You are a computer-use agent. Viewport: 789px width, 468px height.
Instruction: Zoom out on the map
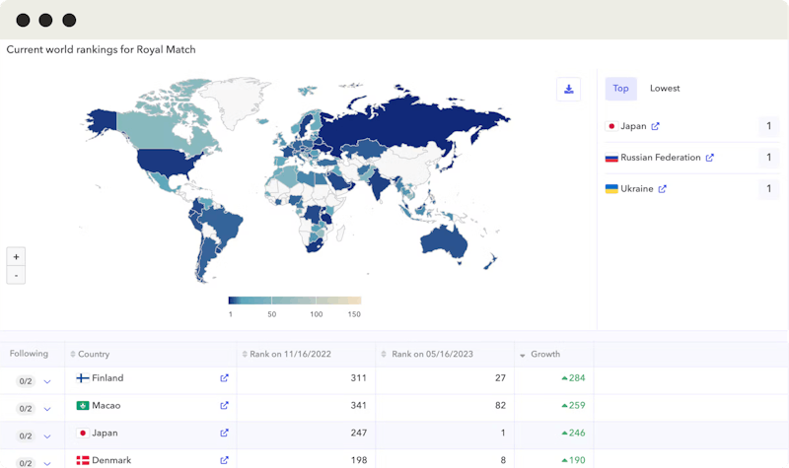16,275
